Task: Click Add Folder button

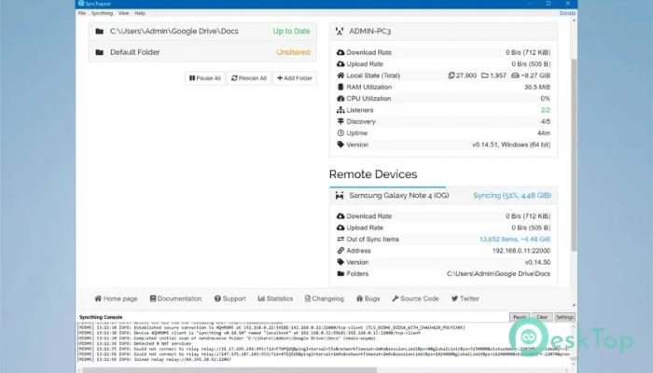Action: pyautogui.click(x=295, y=78)
